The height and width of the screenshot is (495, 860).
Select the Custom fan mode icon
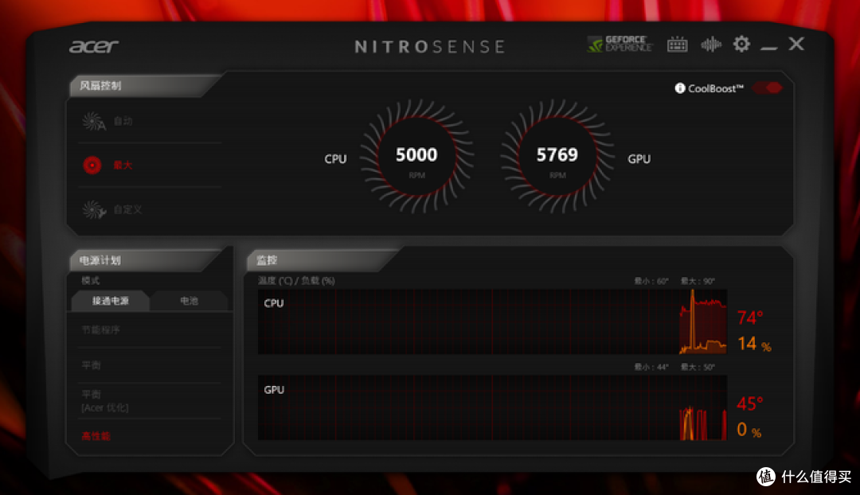[x=94, y=209]
